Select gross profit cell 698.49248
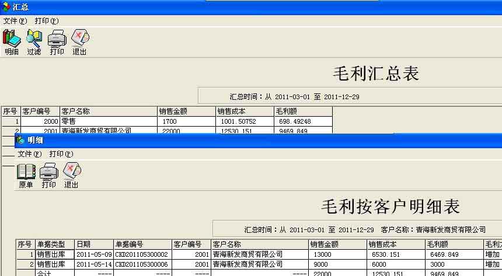Viewport: 502px width, 276px height. click(303, 121)
